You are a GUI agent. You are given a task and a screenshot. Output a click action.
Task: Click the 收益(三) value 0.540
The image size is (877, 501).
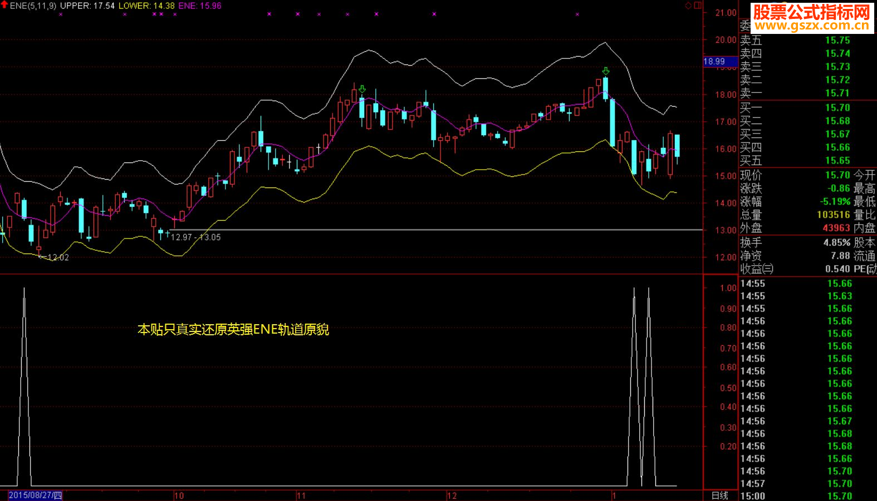837,269
